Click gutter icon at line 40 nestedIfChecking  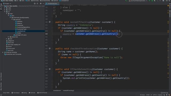pyautogui.click(x=50, y=22)
